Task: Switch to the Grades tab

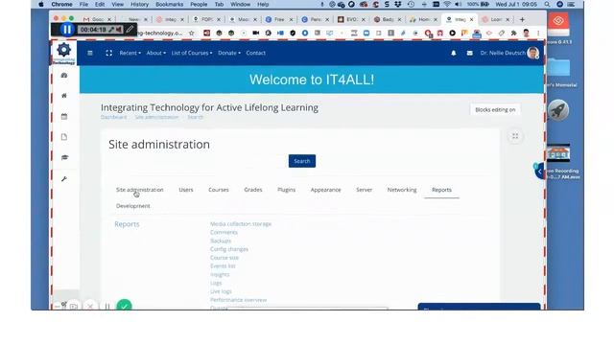Action: click(253, 190)
